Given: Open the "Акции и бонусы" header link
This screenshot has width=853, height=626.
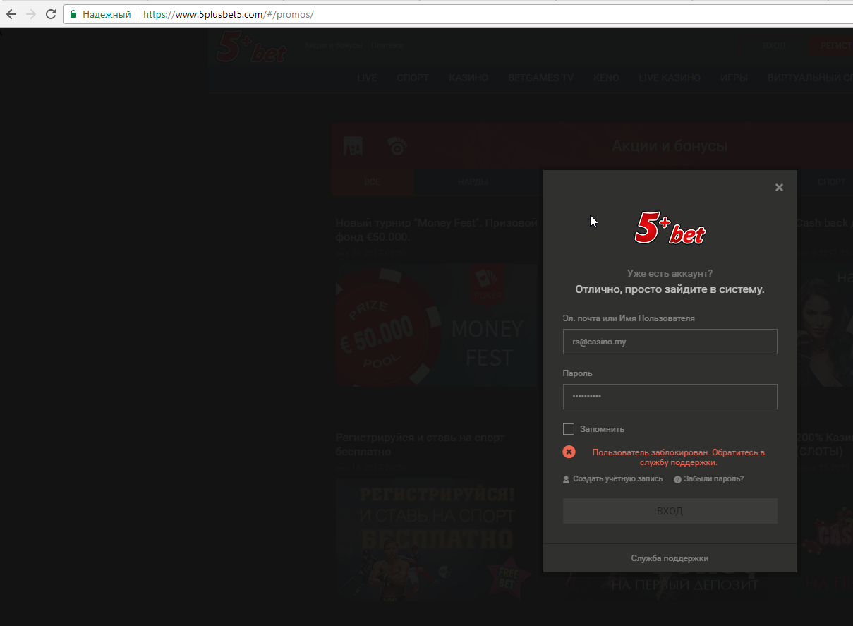Looking at the screenshot, I should (x=334, y=46).
